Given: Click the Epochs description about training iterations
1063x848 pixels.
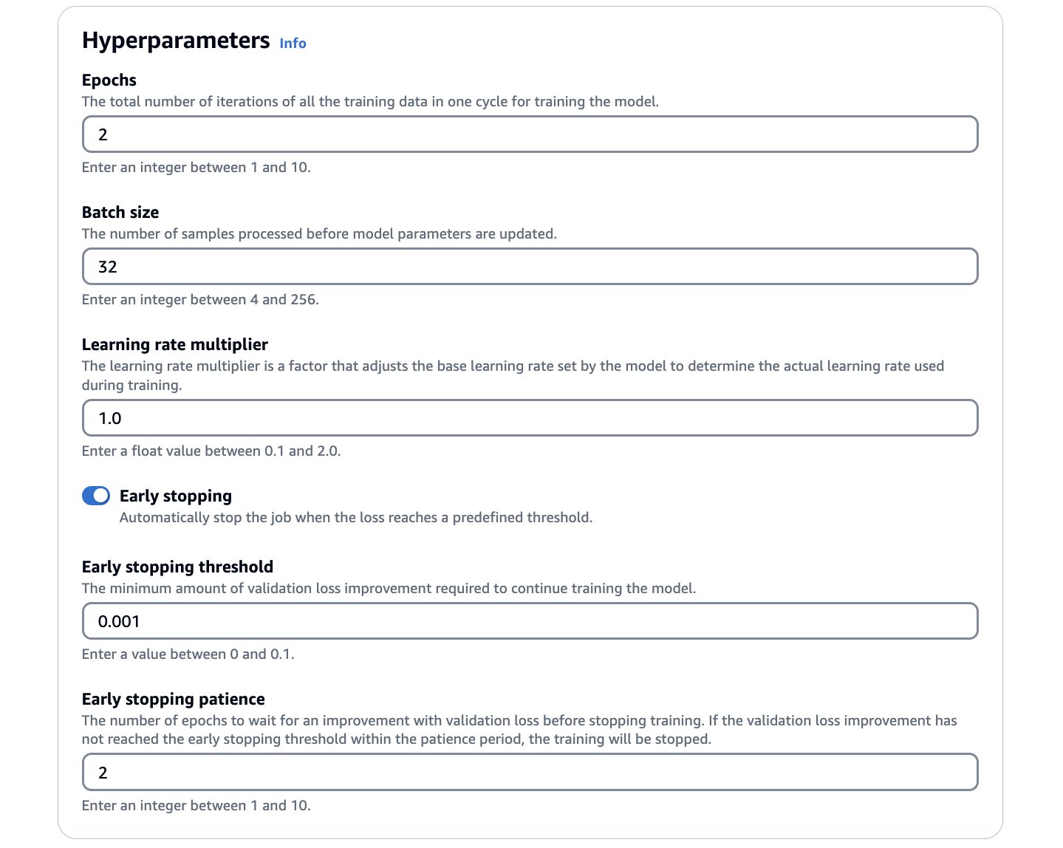Looking at the screenshot, I should pos(370,102).
